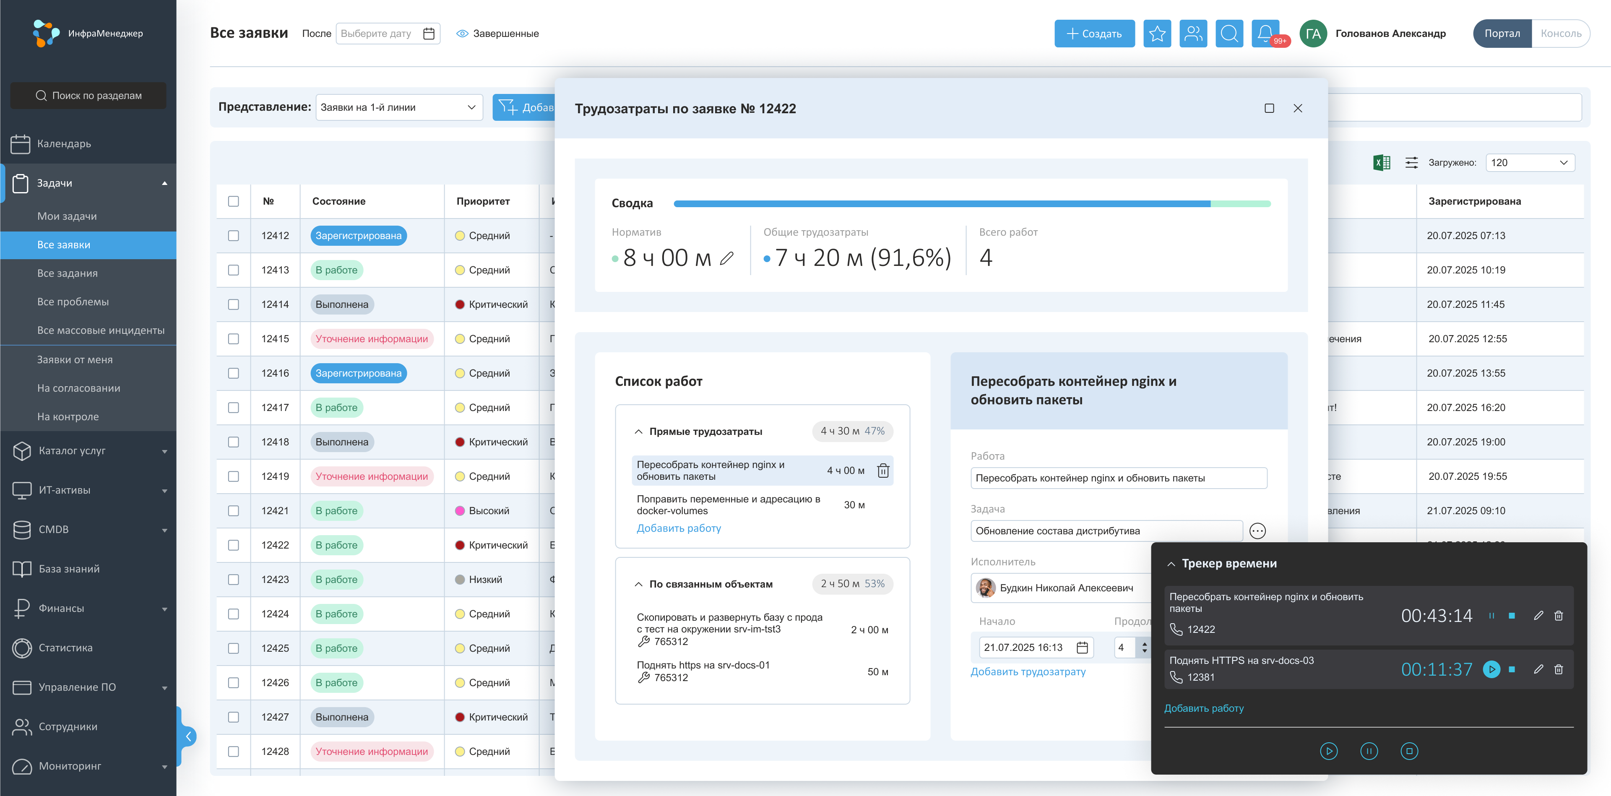Click the notifications bell icon

click(x=1265, y=33)
